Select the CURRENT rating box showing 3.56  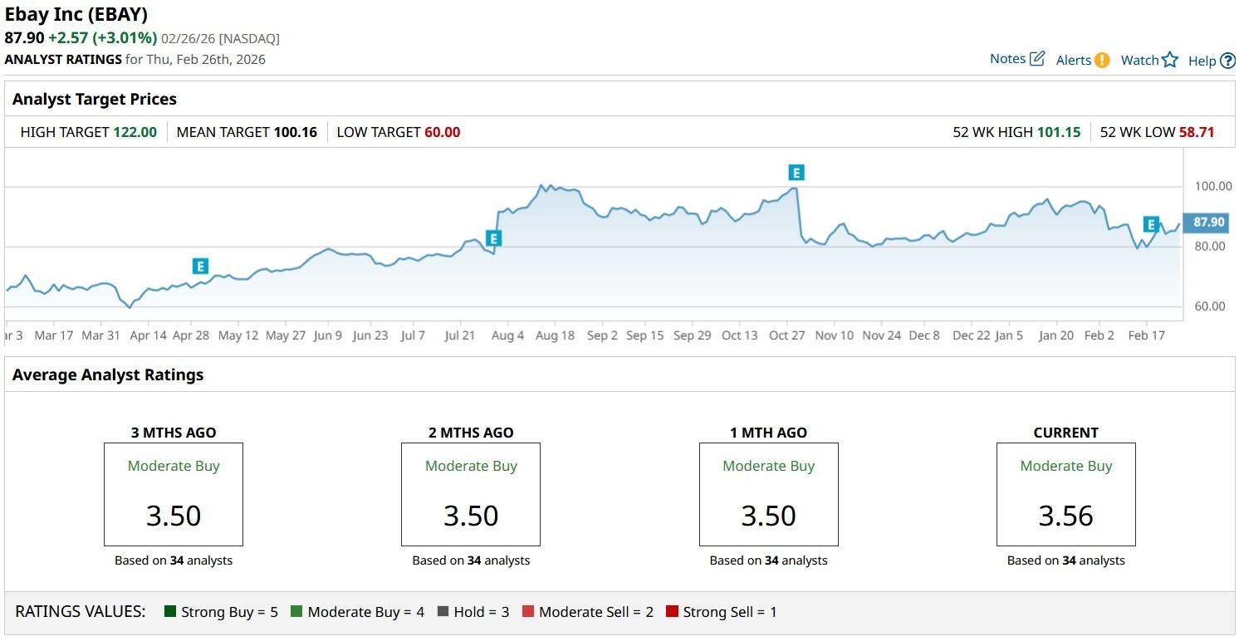(x=1065, y=494)
